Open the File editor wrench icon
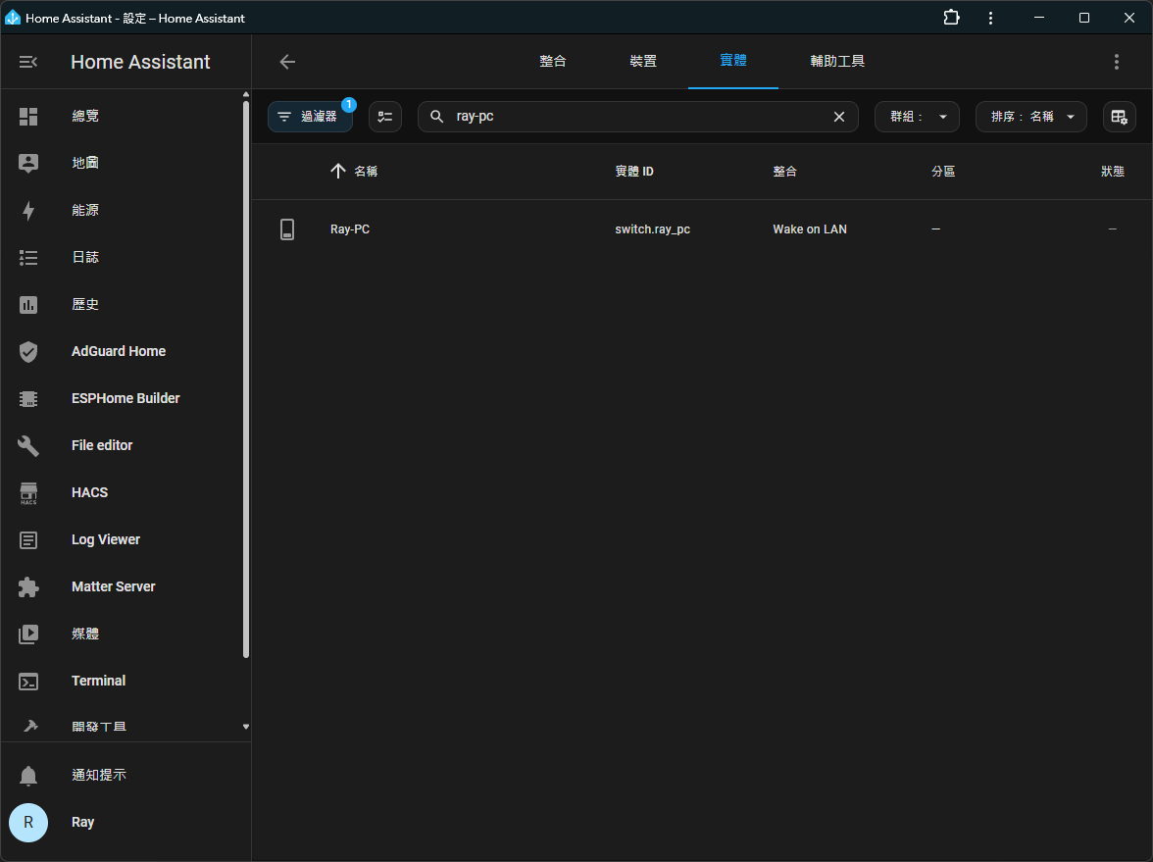1153x862 pixels. (x=27, y=445)
